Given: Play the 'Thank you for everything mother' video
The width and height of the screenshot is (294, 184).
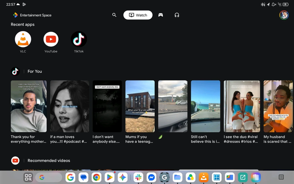Looking at the screenshot, I should coord(29,106).
